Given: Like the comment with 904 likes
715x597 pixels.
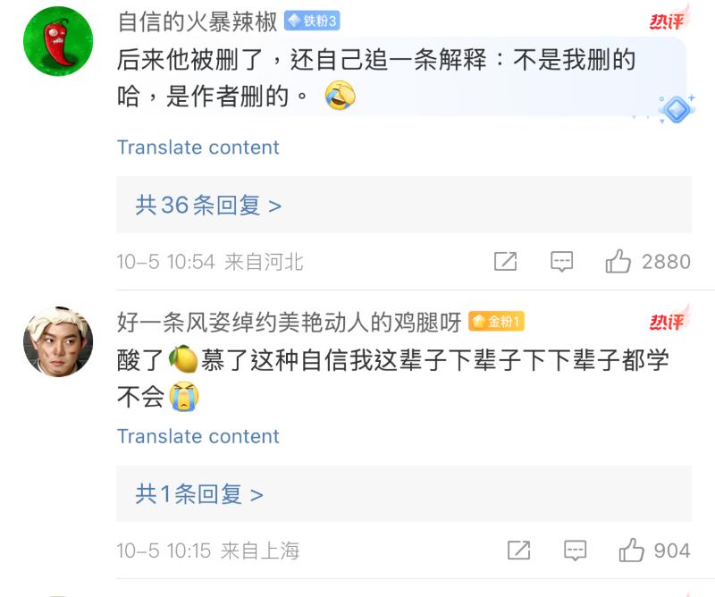Looking at the screenshot, I should 631,551.
